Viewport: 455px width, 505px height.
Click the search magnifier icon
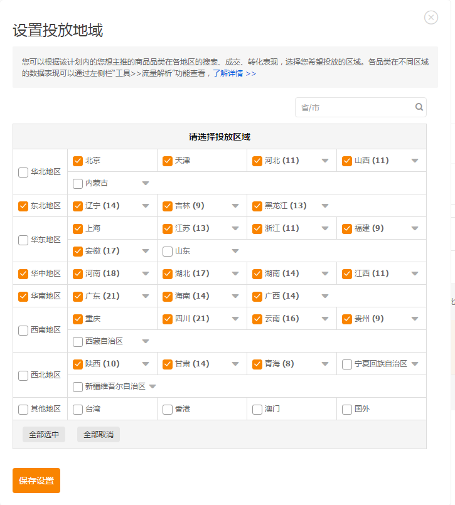419,107
